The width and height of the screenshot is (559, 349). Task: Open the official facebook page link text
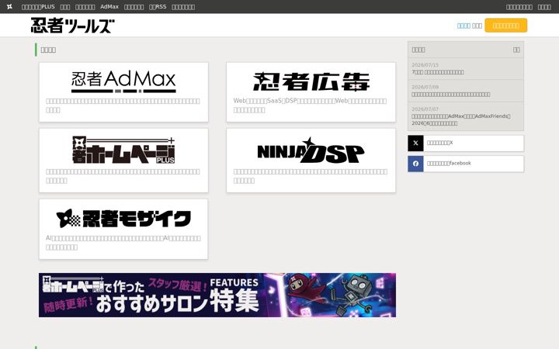pyautogui.click(x=449, y=163)
